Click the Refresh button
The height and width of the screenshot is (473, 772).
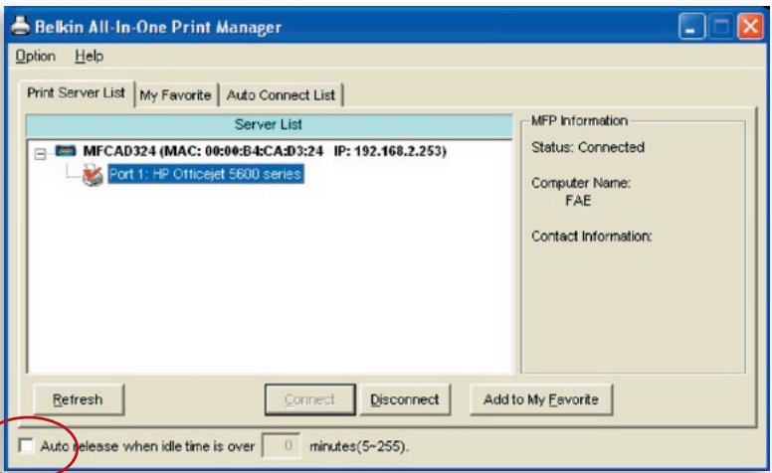point(78,399)
